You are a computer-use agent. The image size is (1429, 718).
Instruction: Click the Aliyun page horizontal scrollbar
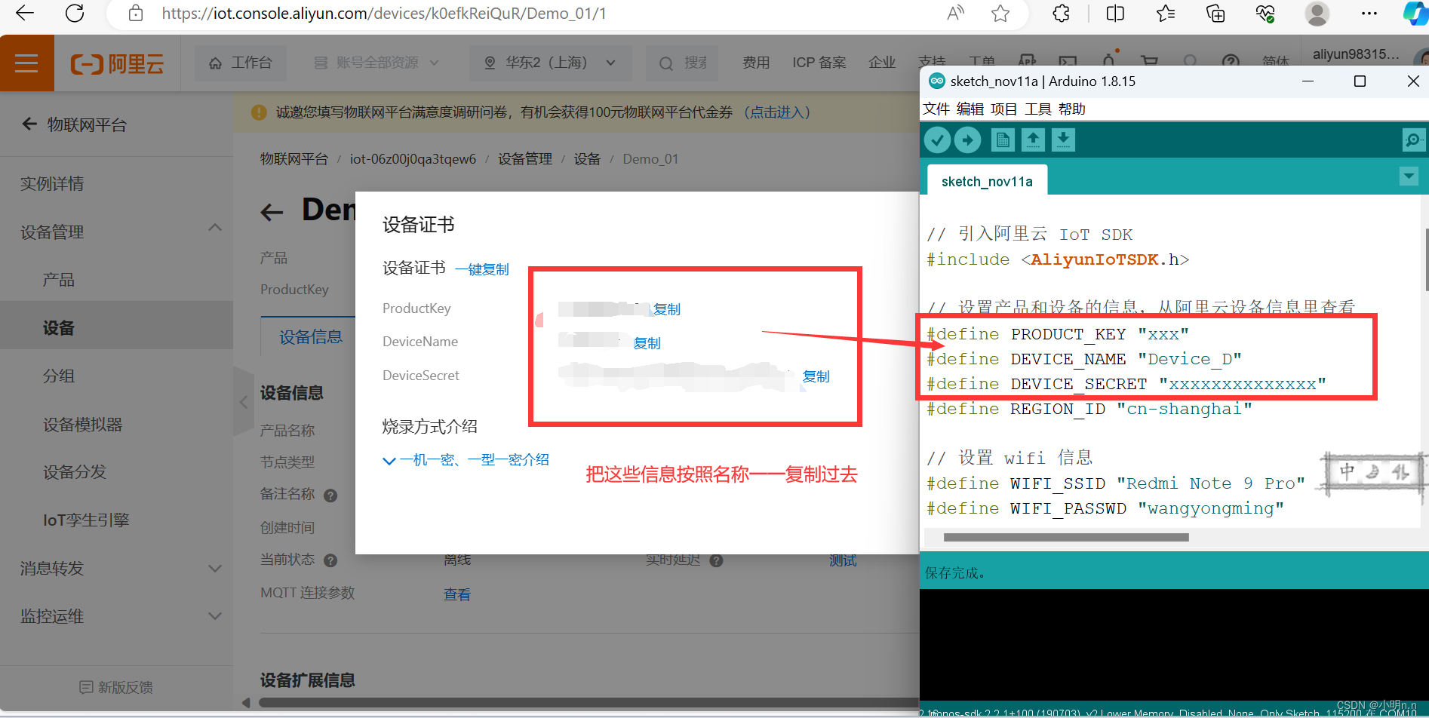pos(589,702)
